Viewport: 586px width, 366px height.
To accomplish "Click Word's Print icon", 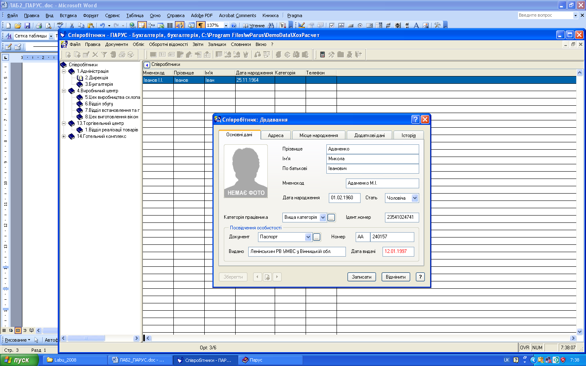I will click(39, 26).
